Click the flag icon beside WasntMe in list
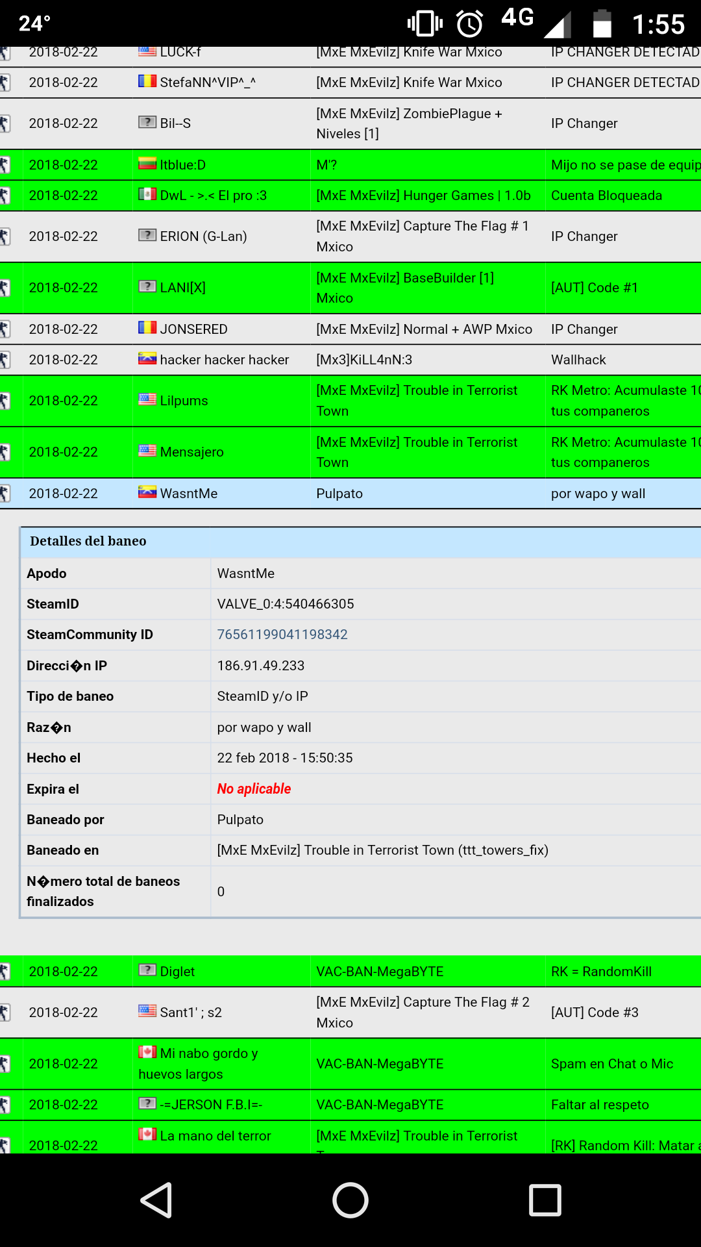701x1247 pixels. tap(147, 492)
